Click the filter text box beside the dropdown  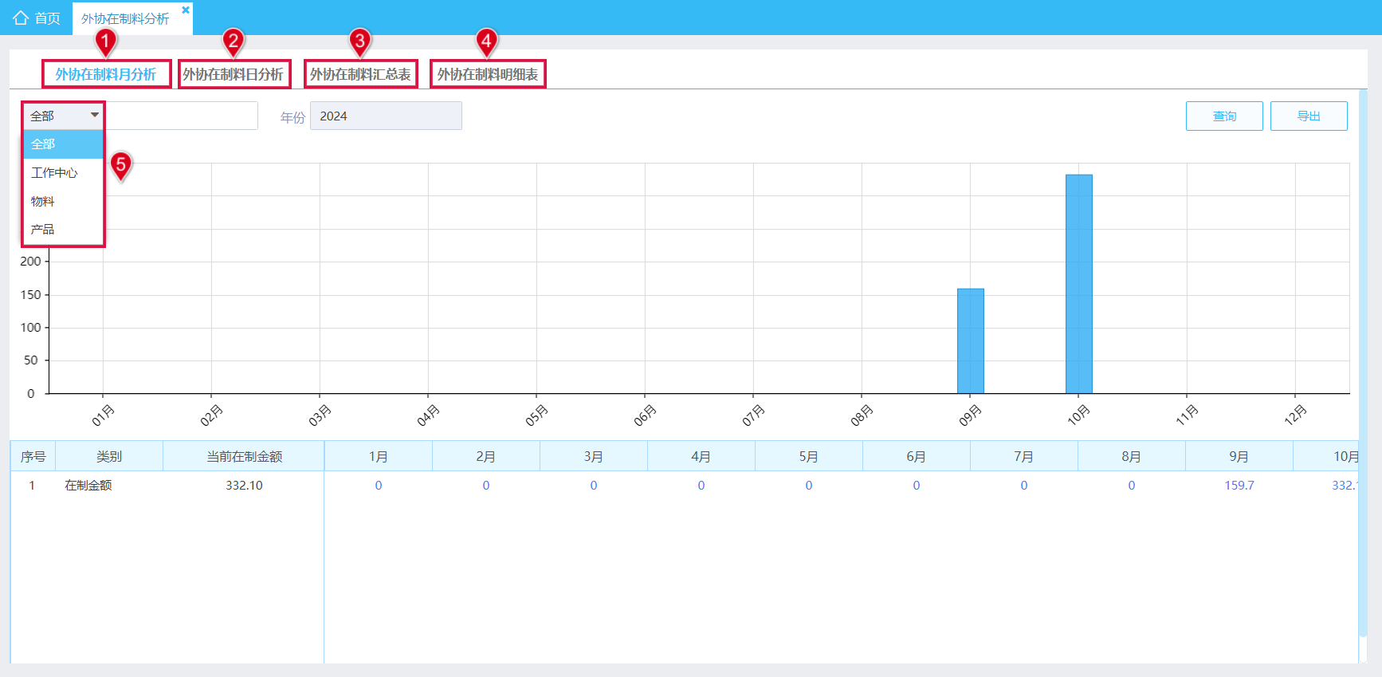pos(182,116)
